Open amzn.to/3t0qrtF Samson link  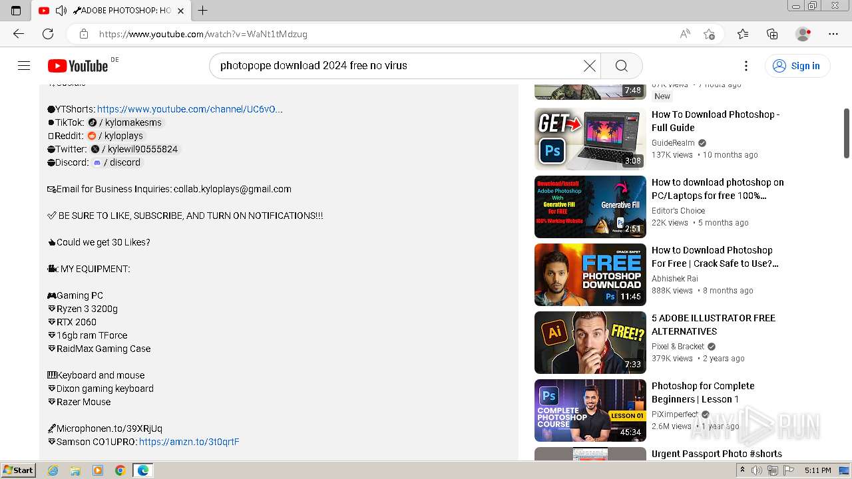[189, 442]
